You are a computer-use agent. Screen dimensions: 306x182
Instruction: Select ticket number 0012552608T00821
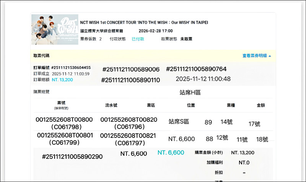coord(129,136)
